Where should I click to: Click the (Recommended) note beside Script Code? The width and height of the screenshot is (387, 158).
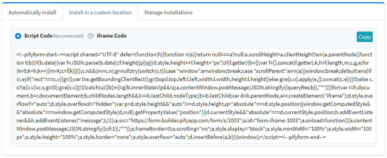click(68, 36)
